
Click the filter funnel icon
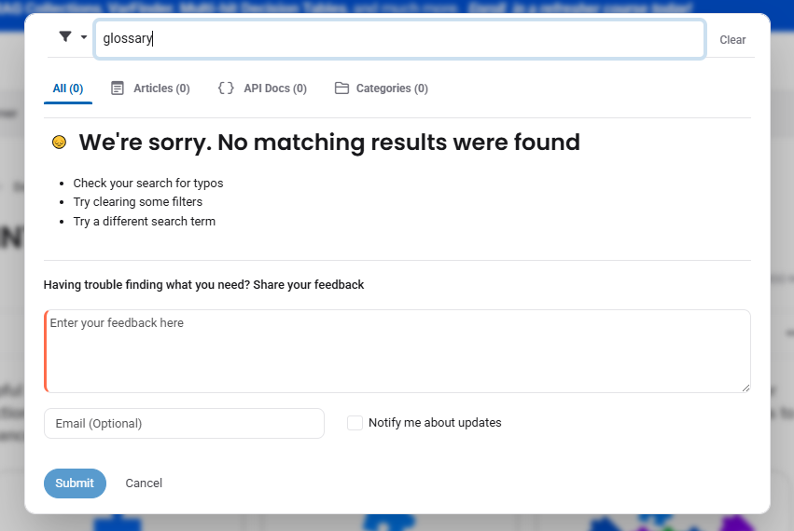[65, 36]
